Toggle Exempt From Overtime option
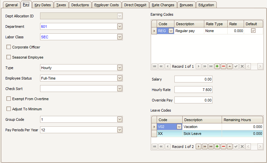The width and height of the screenshot is (267, 163). coord(9,99)
